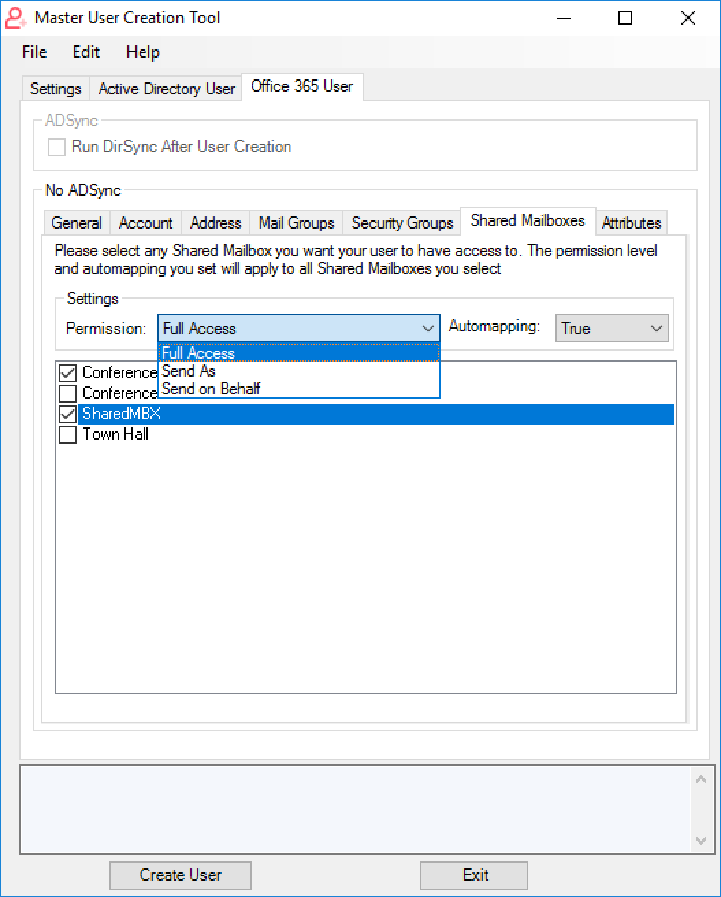Uncheck the first checked Conference mailbox checkbox

[x=68, y=372]
